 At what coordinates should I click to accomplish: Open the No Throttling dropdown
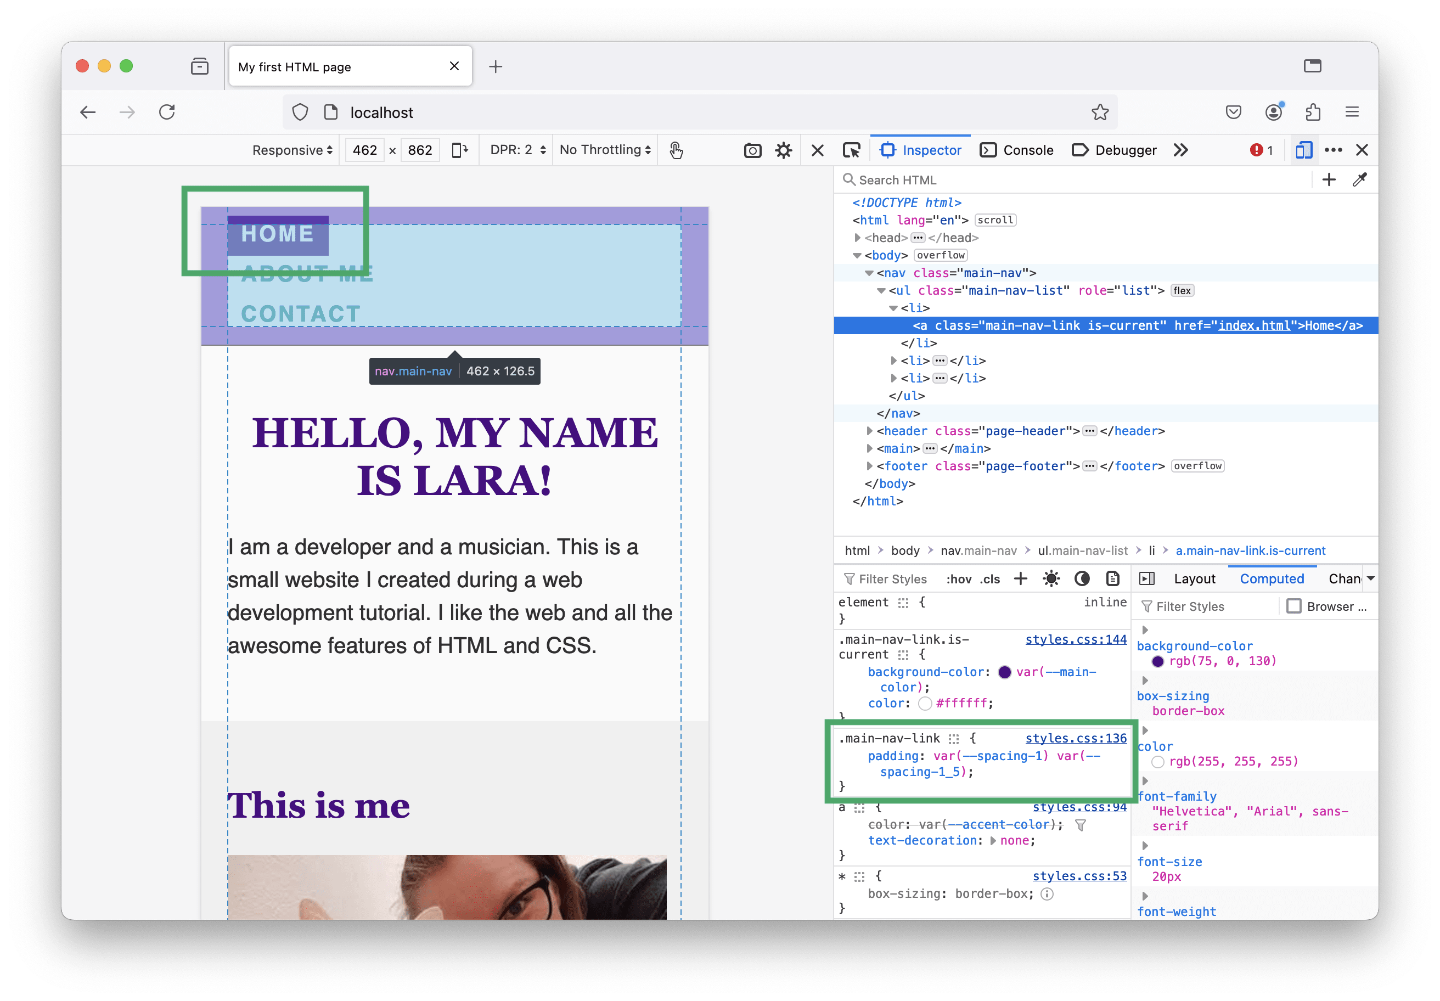tap(605, 150)
